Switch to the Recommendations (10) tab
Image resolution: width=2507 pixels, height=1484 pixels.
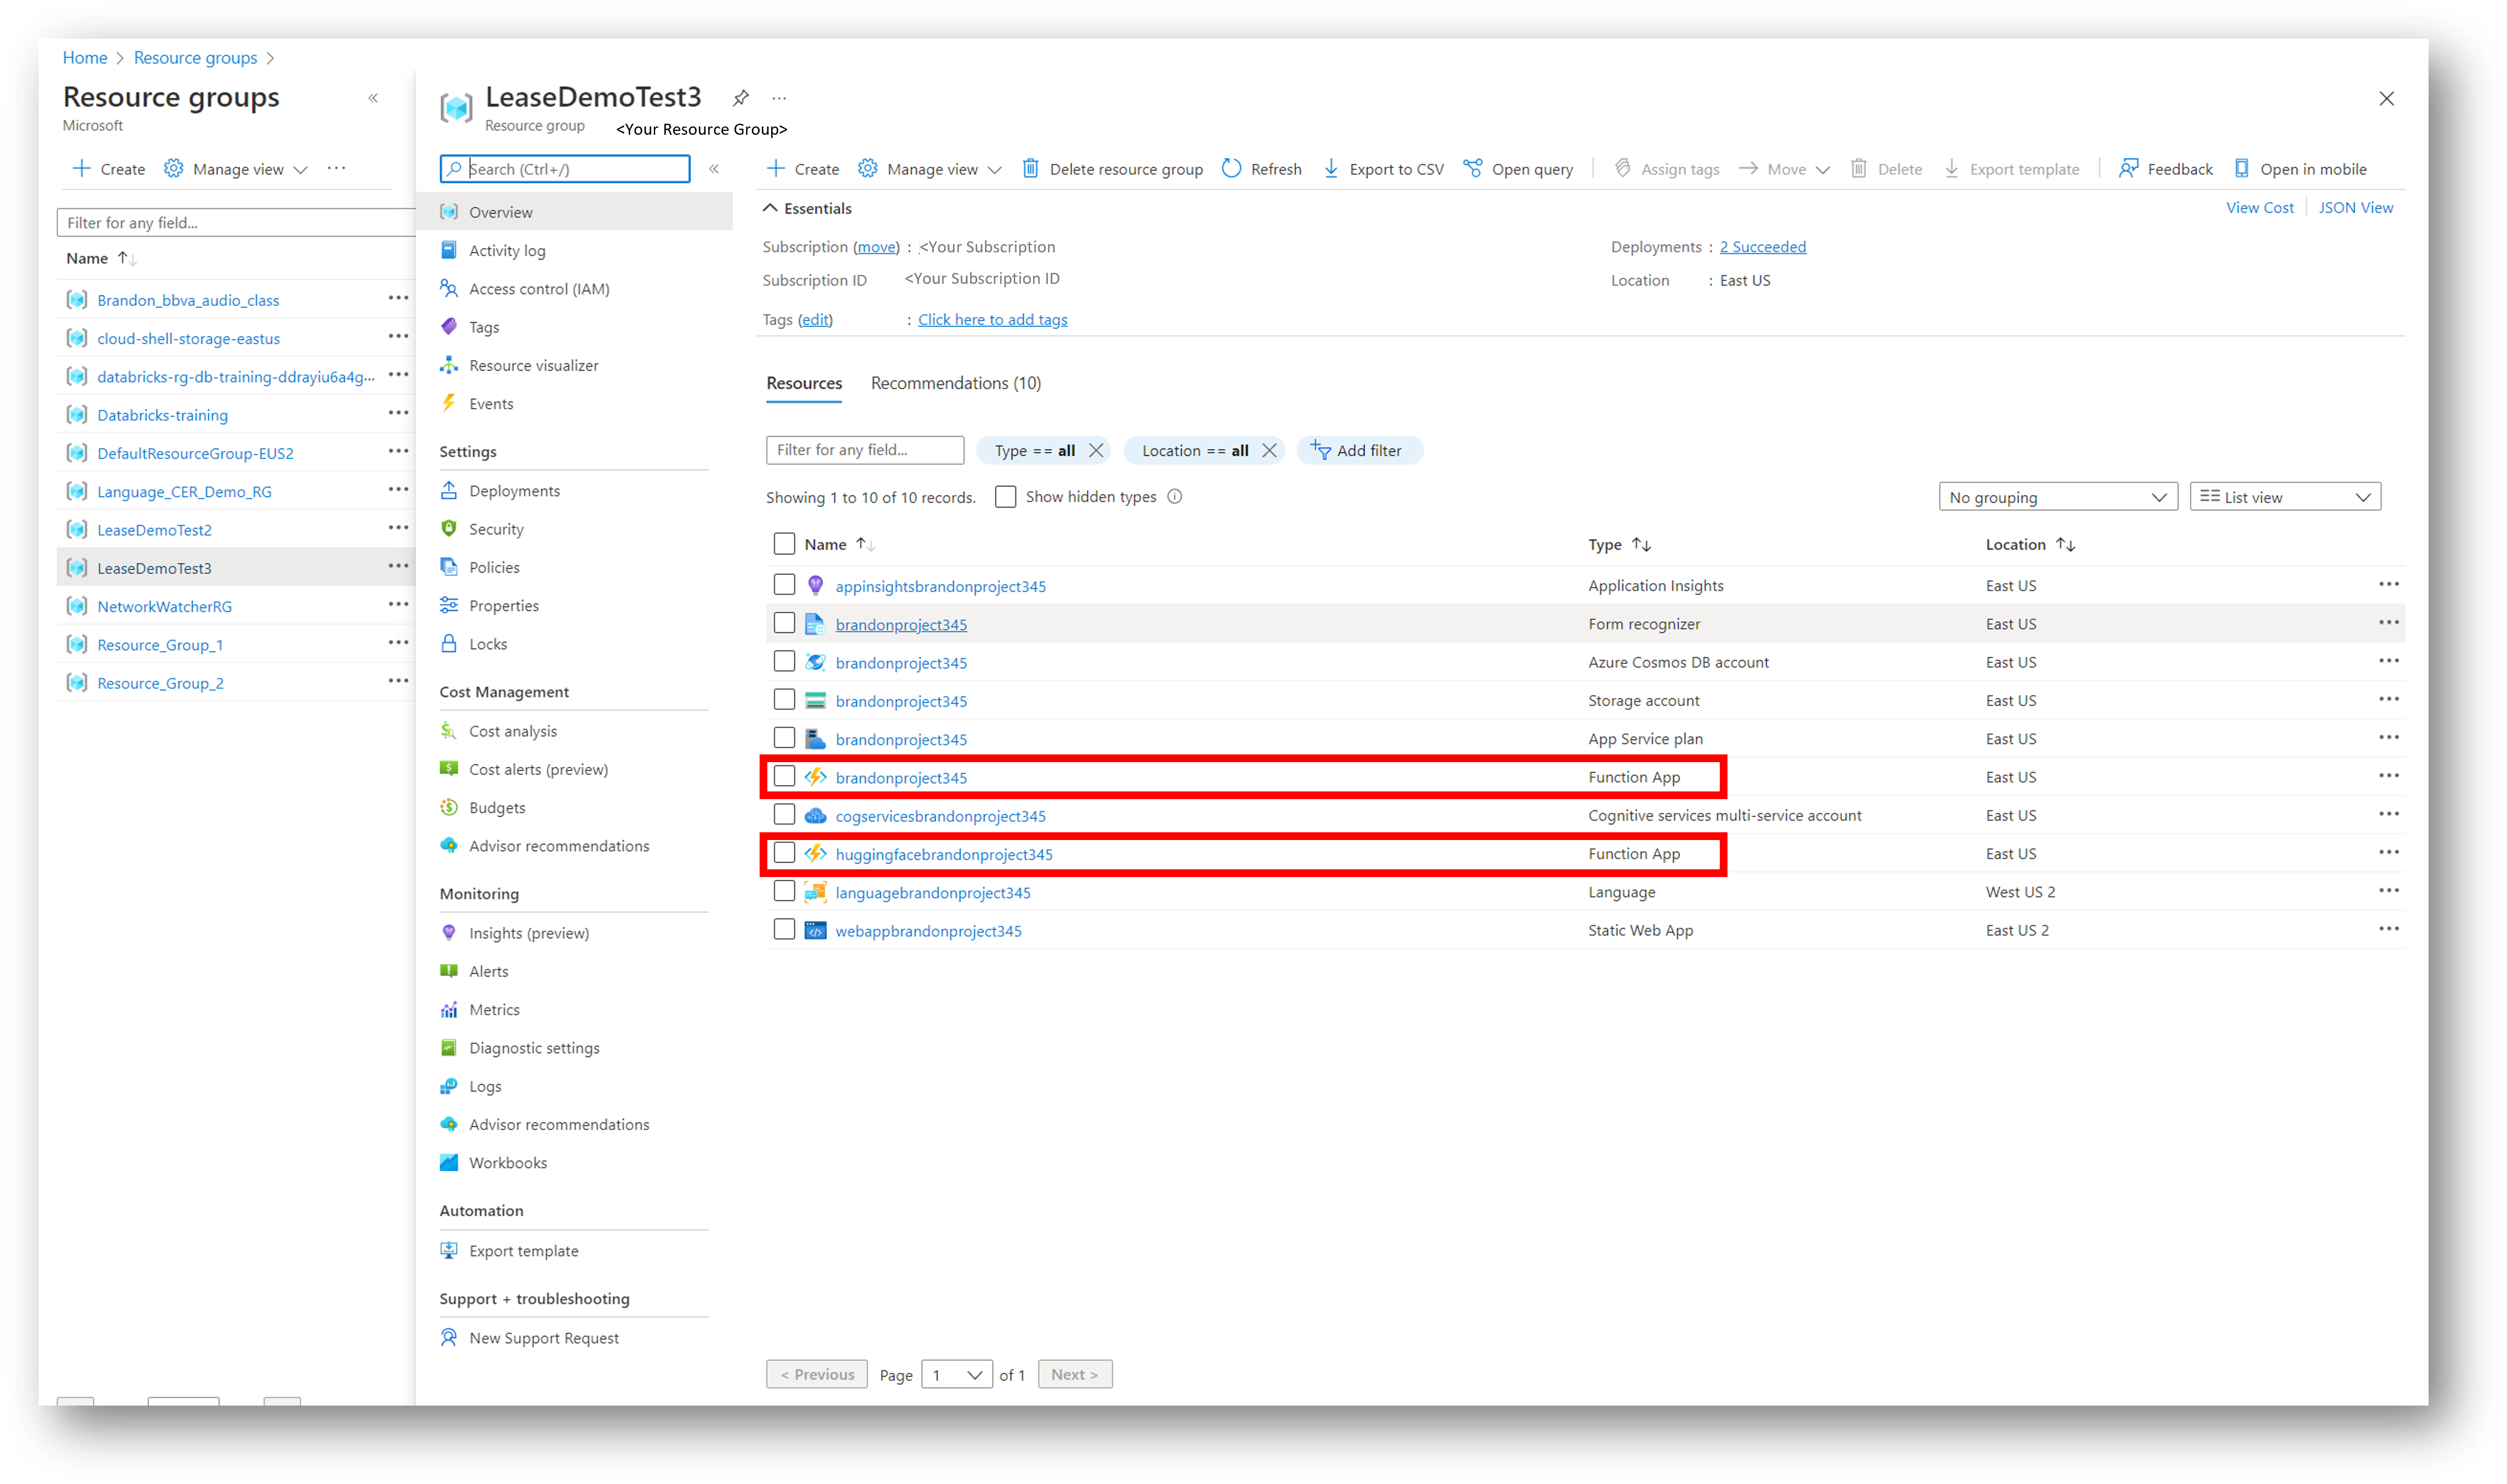(955, 383)
